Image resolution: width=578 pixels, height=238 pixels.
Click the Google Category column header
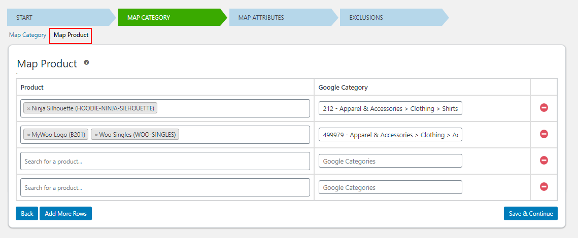(x=343, y=87)
